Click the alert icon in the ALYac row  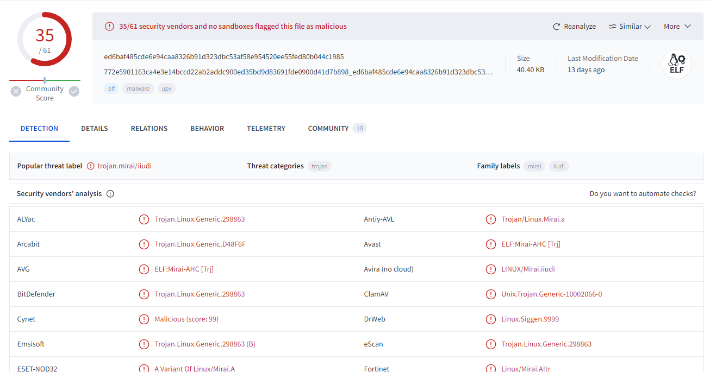click(144, 219)
